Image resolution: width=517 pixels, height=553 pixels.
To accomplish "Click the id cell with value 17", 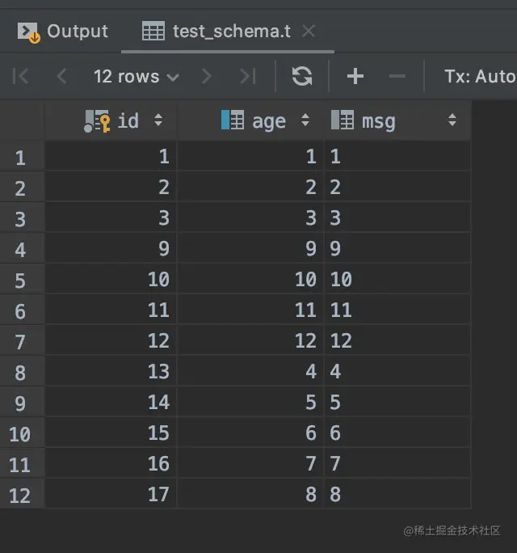I will [111, 494].
